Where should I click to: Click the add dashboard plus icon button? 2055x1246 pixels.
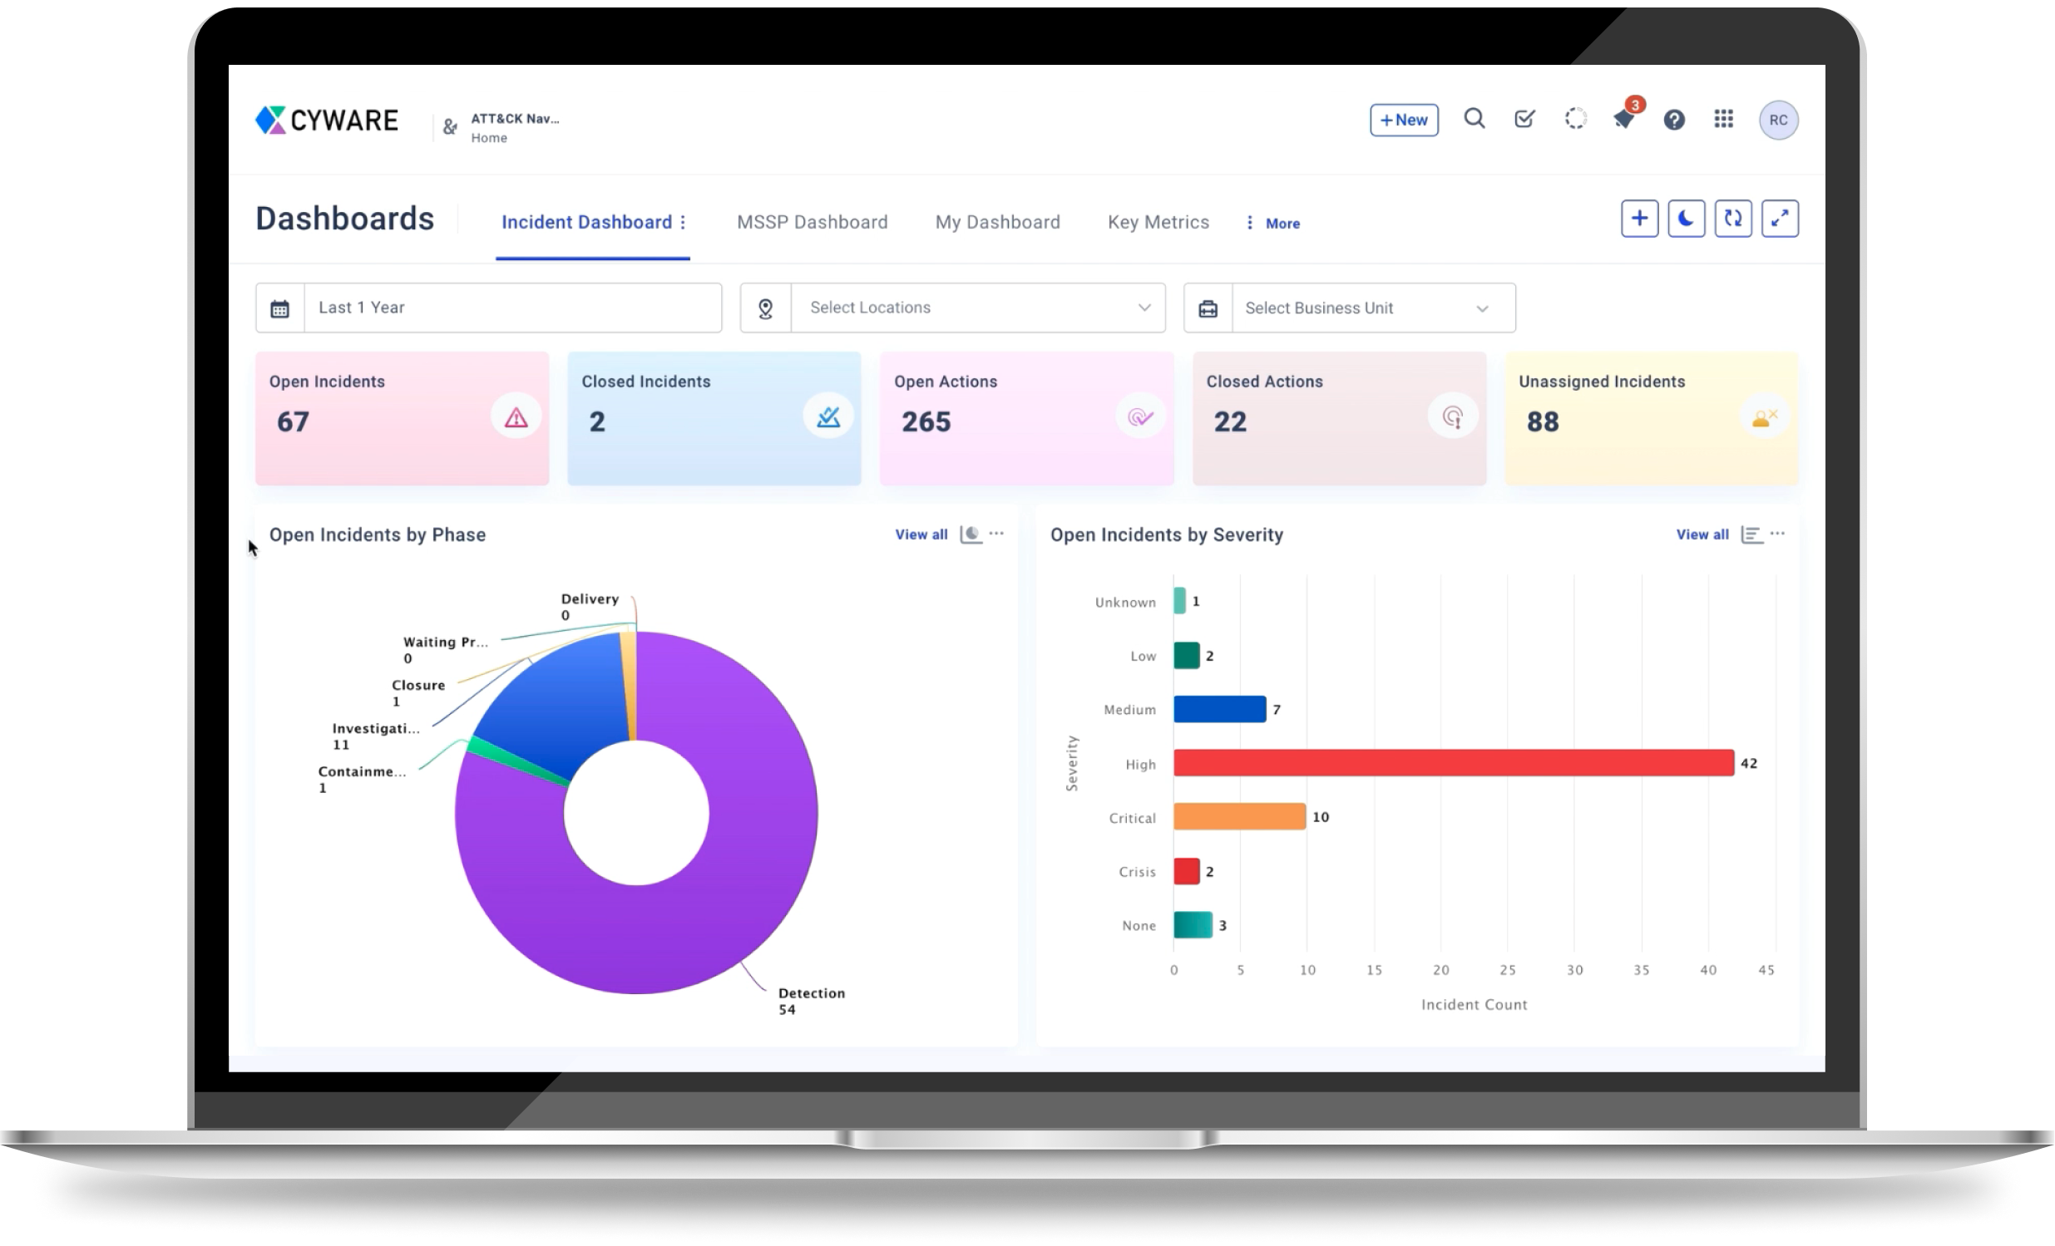coord(1640,219)
